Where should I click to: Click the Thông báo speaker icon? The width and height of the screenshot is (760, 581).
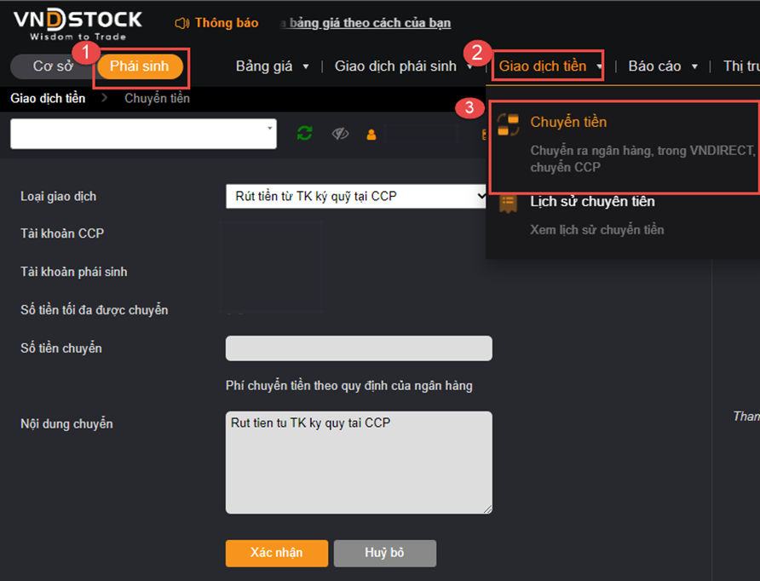point(181,23)
